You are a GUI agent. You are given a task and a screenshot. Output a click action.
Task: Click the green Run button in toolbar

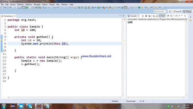coord(98,8)
